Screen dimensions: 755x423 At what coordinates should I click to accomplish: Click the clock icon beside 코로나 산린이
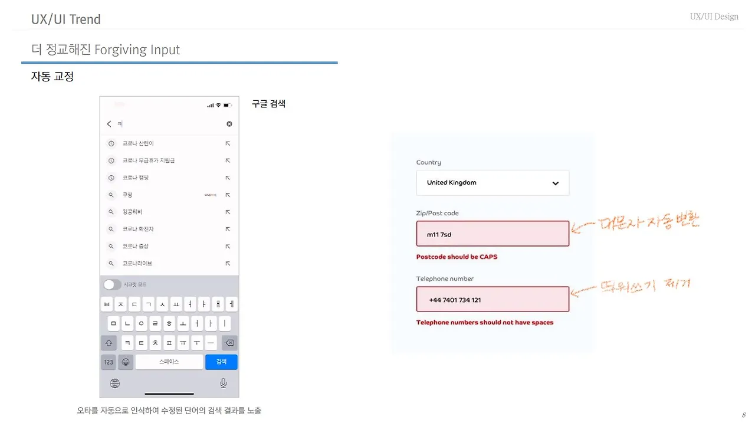point(111,143)
